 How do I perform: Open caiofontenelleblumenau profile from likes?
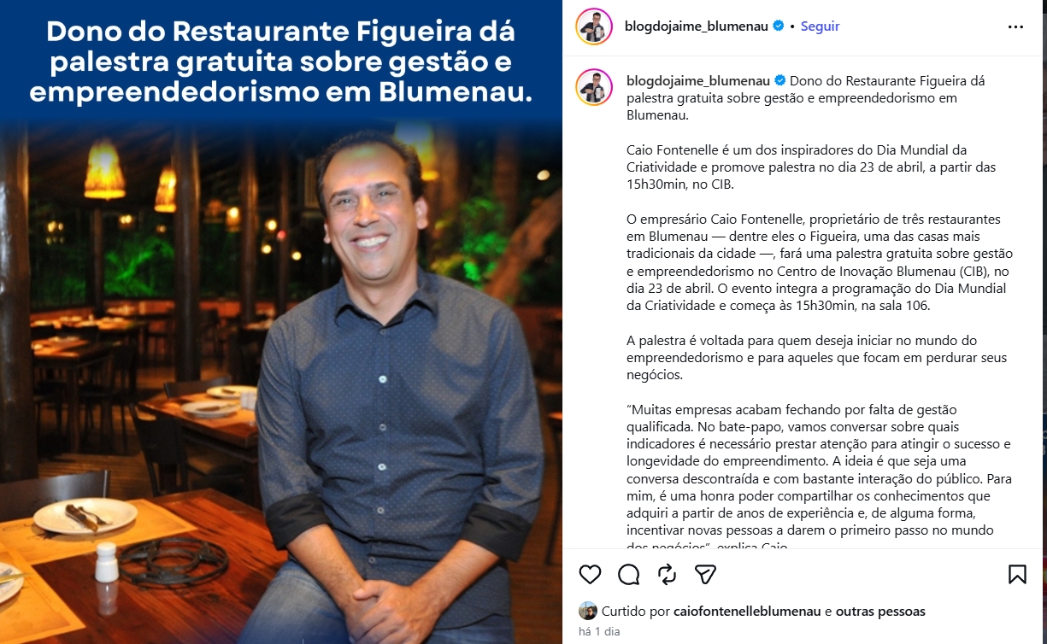coord(747,612)
